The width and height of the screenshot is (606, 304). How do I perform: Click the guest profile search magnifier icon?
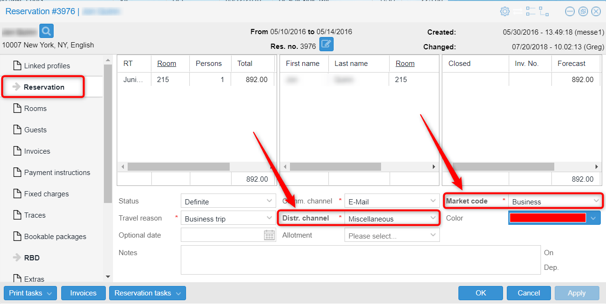pyautogui.click(x=47, y=31)
